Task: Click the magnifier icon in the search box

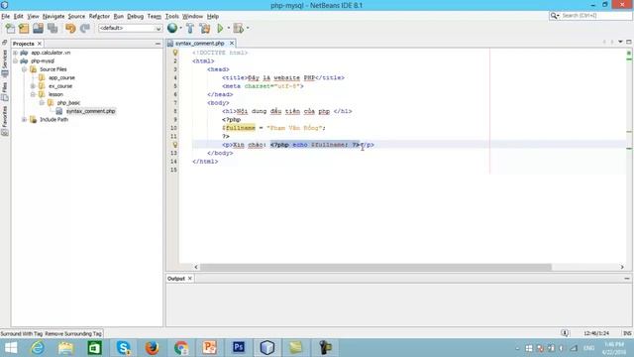Action: click(x=554, y=16)
